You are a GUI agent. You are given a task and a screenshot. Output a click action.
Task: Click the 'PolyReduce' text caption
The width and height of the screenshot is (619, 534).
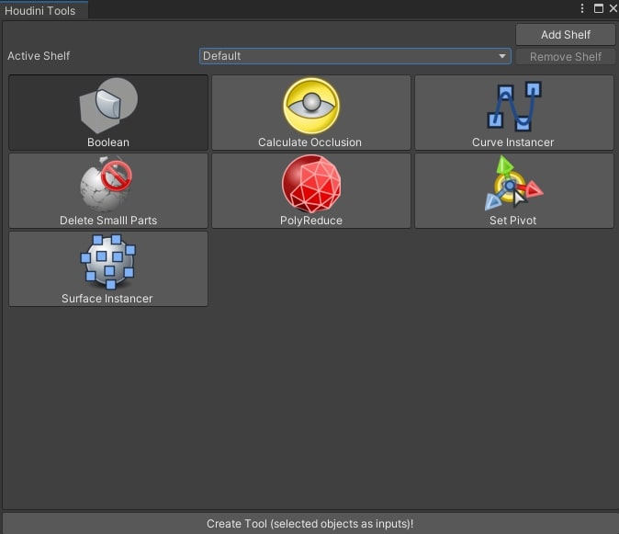[x=310, y=221]
